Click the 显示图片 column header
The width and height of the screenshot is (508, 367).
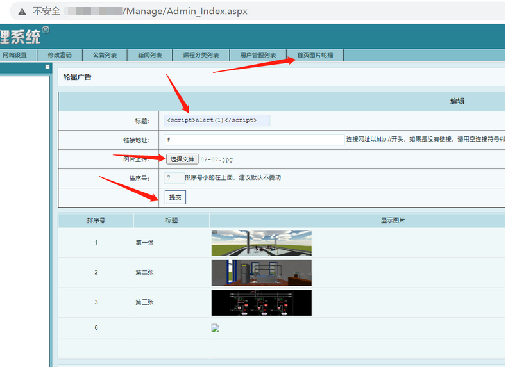click(393, 220)
